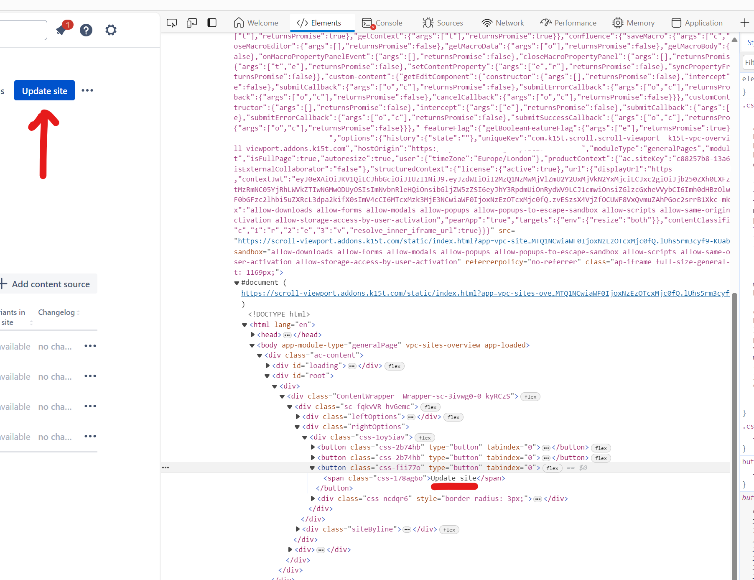
Task: Expand css-ncdqr6 div ellipsis badge
Action: 538,499
